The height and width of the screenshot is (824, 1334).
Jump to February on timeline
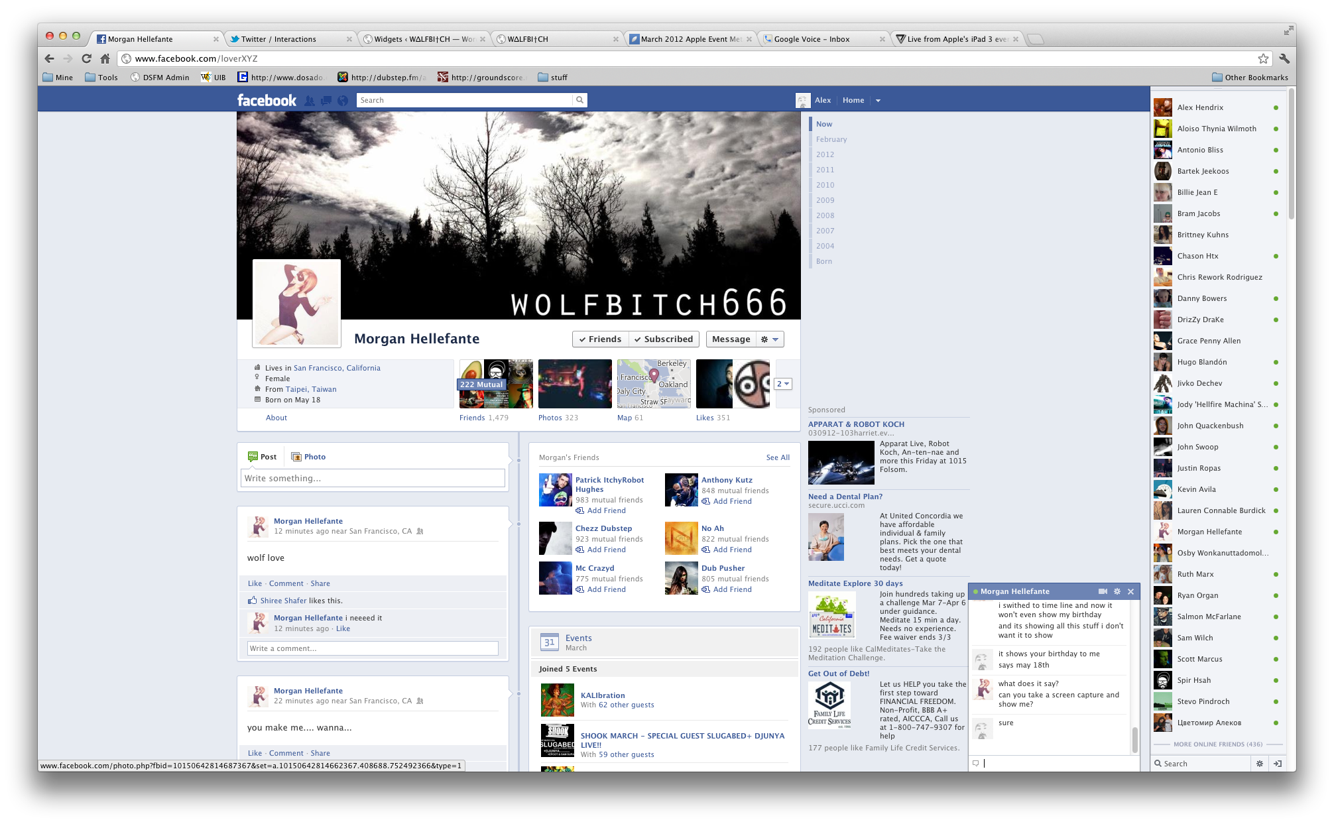[831, 139]
